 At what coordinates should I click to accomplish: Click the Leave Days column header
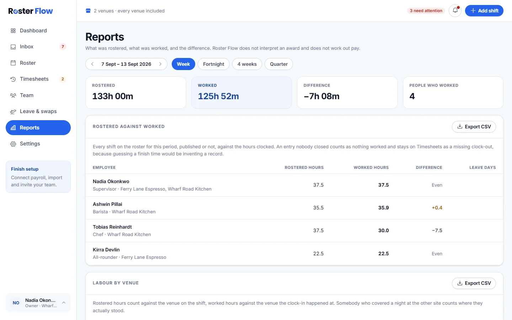pyautogui.click(x=482, y=167)
